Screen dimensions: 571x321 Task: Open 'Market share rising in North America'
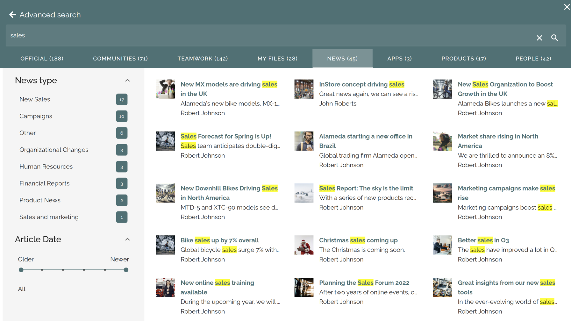click(498, 141)
